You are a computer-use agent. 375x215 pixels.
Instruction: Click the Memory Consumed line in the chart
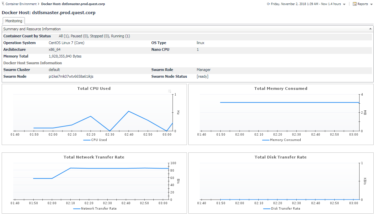(290, 102)
